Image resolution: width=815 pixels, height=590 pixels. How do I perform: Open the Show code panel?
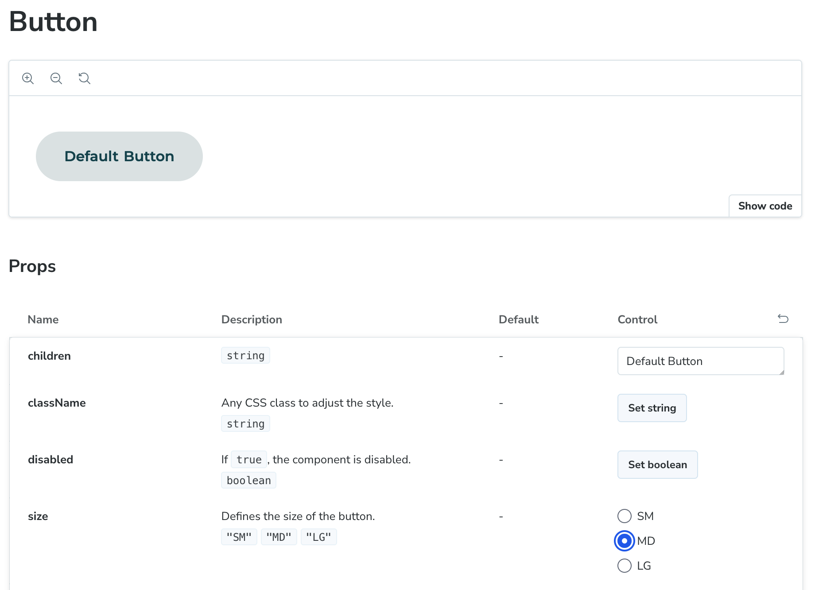pos(765,206)
